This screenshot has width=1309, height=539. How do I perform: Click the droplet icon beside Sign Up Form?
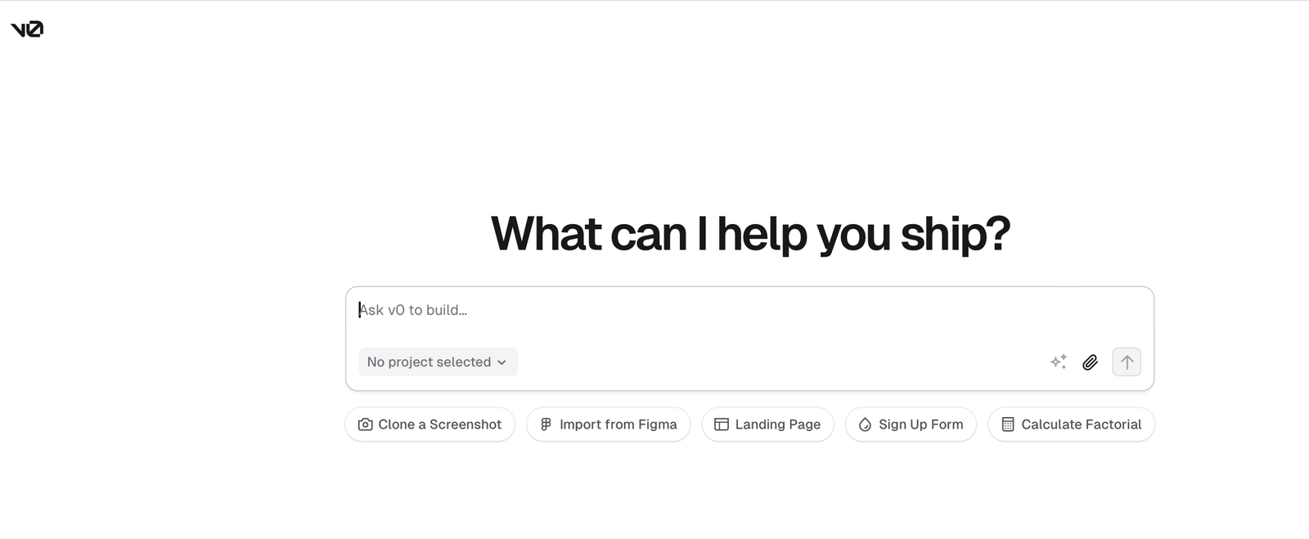pos(865,424)
